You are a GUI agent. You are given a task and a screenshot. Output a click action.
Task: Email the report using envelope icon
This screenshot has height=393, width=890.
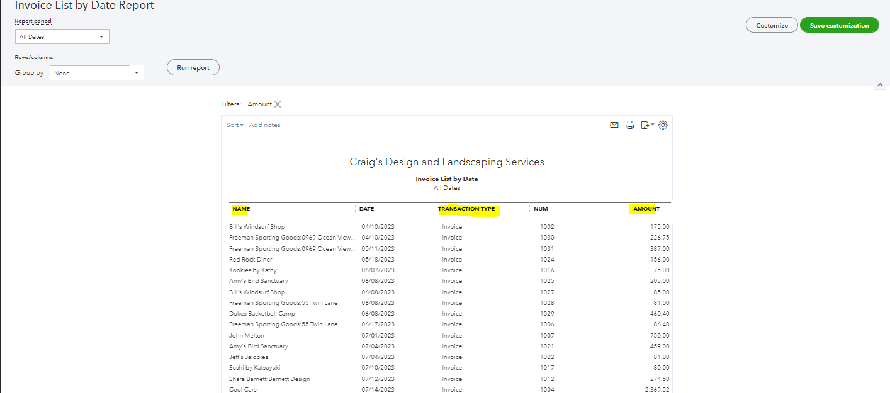coord(614,125)
